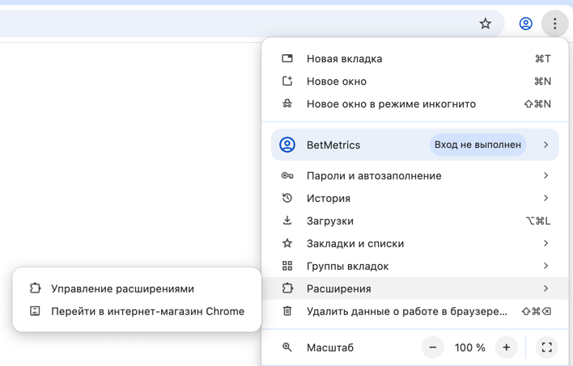The height and width of the screenshot is (366, 573).
Task: Click the BetMetrics profile avatar icon
Action: (287, 145)
